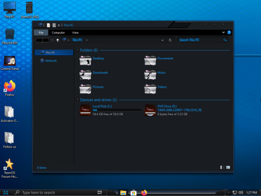Click the Up arrow navigation button
Screen dimensions: 261x196
pos(57,40)
